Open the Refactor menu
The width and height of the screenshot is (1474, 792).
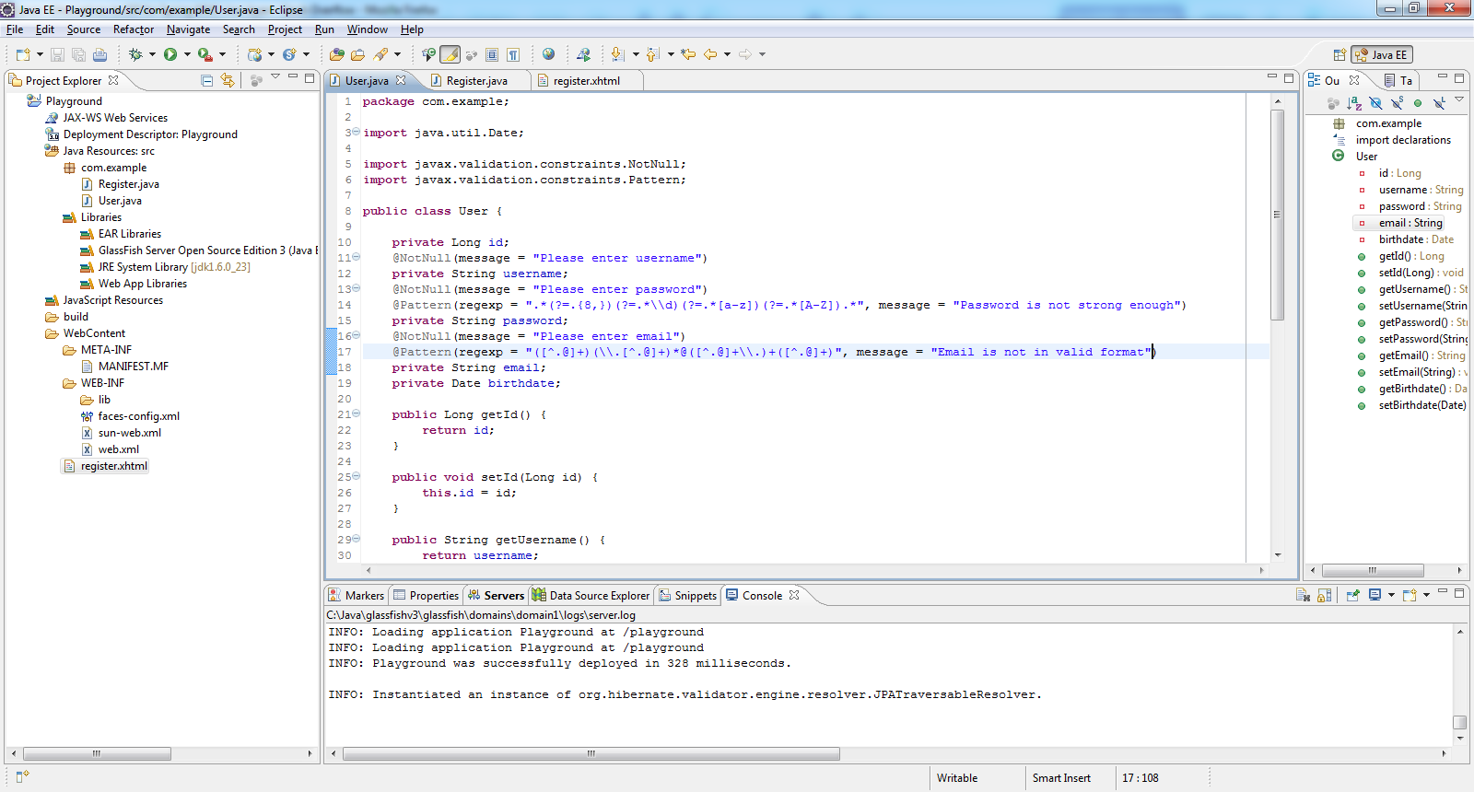tap(134, 29)
